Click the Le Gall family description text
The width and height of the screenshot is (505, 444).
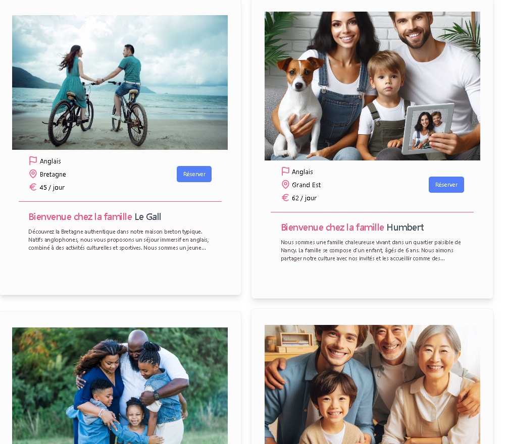pyautogui.click(x=119, y=240)
